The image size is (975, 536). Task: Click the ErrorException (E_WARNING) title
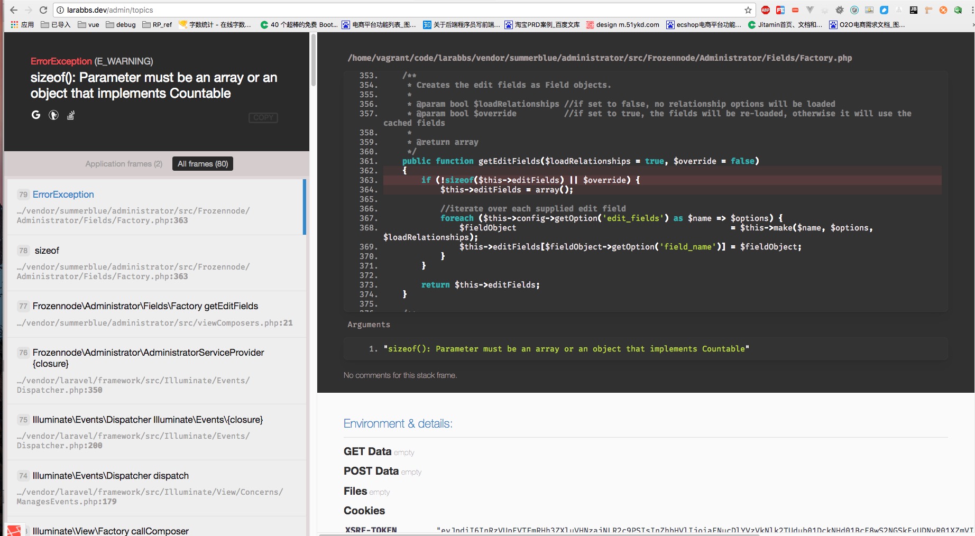92,61
